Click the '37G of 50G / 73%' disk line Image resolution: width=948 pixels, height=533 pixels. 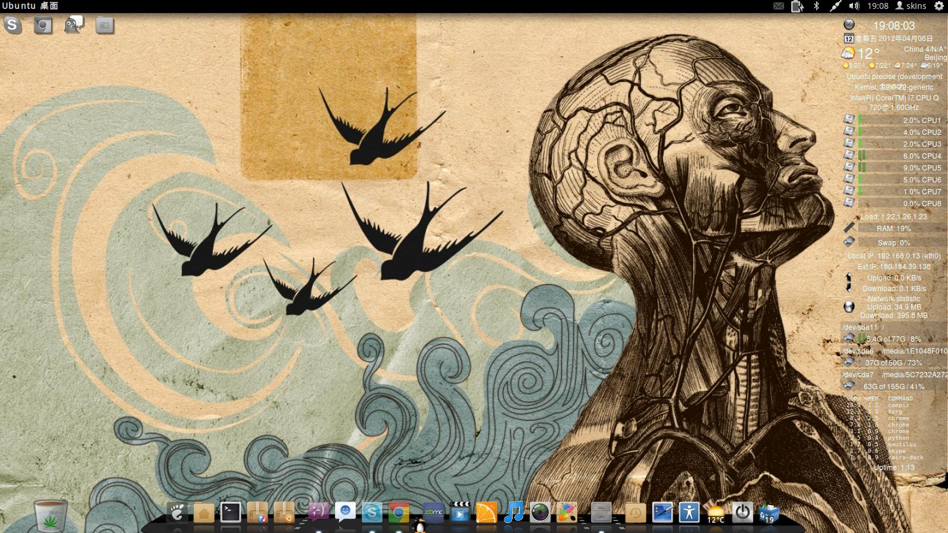tap(893, 362)
